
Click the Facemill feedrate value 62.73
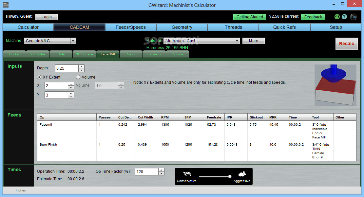(211, 124)
